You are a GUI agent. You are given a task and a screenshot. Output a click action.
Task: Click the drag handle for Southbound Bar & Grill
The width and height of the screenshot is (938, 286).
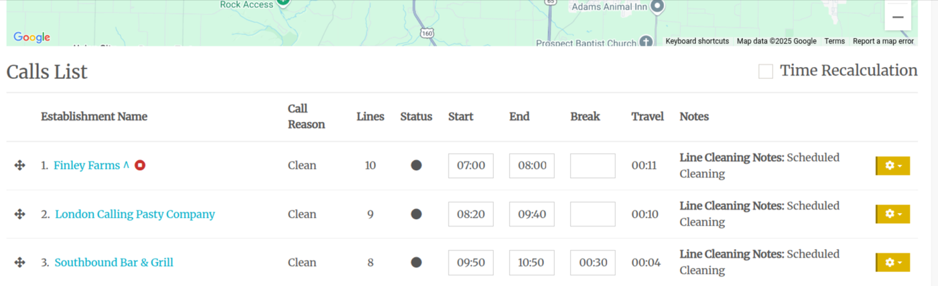(x=19, y=263)
